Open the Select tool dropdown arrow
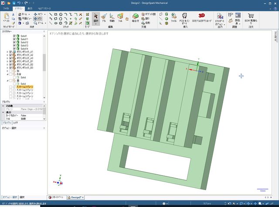Image resolution: width=279 pixels, height=207 pixels. pos(96,24)
